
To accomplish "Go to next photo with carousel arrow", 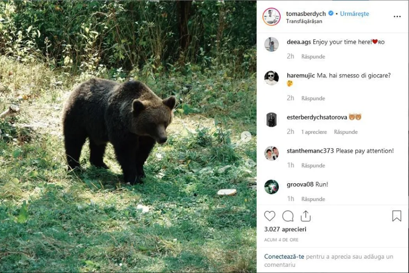I will [246, 136].
